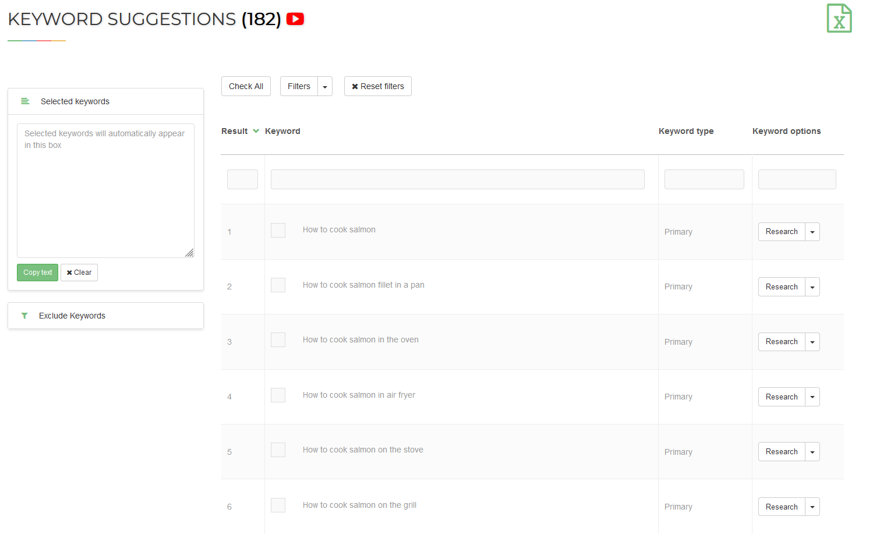Click the Selected keywords panel header
The height and width of the screenshot is (534, 873).
point(105,101)
